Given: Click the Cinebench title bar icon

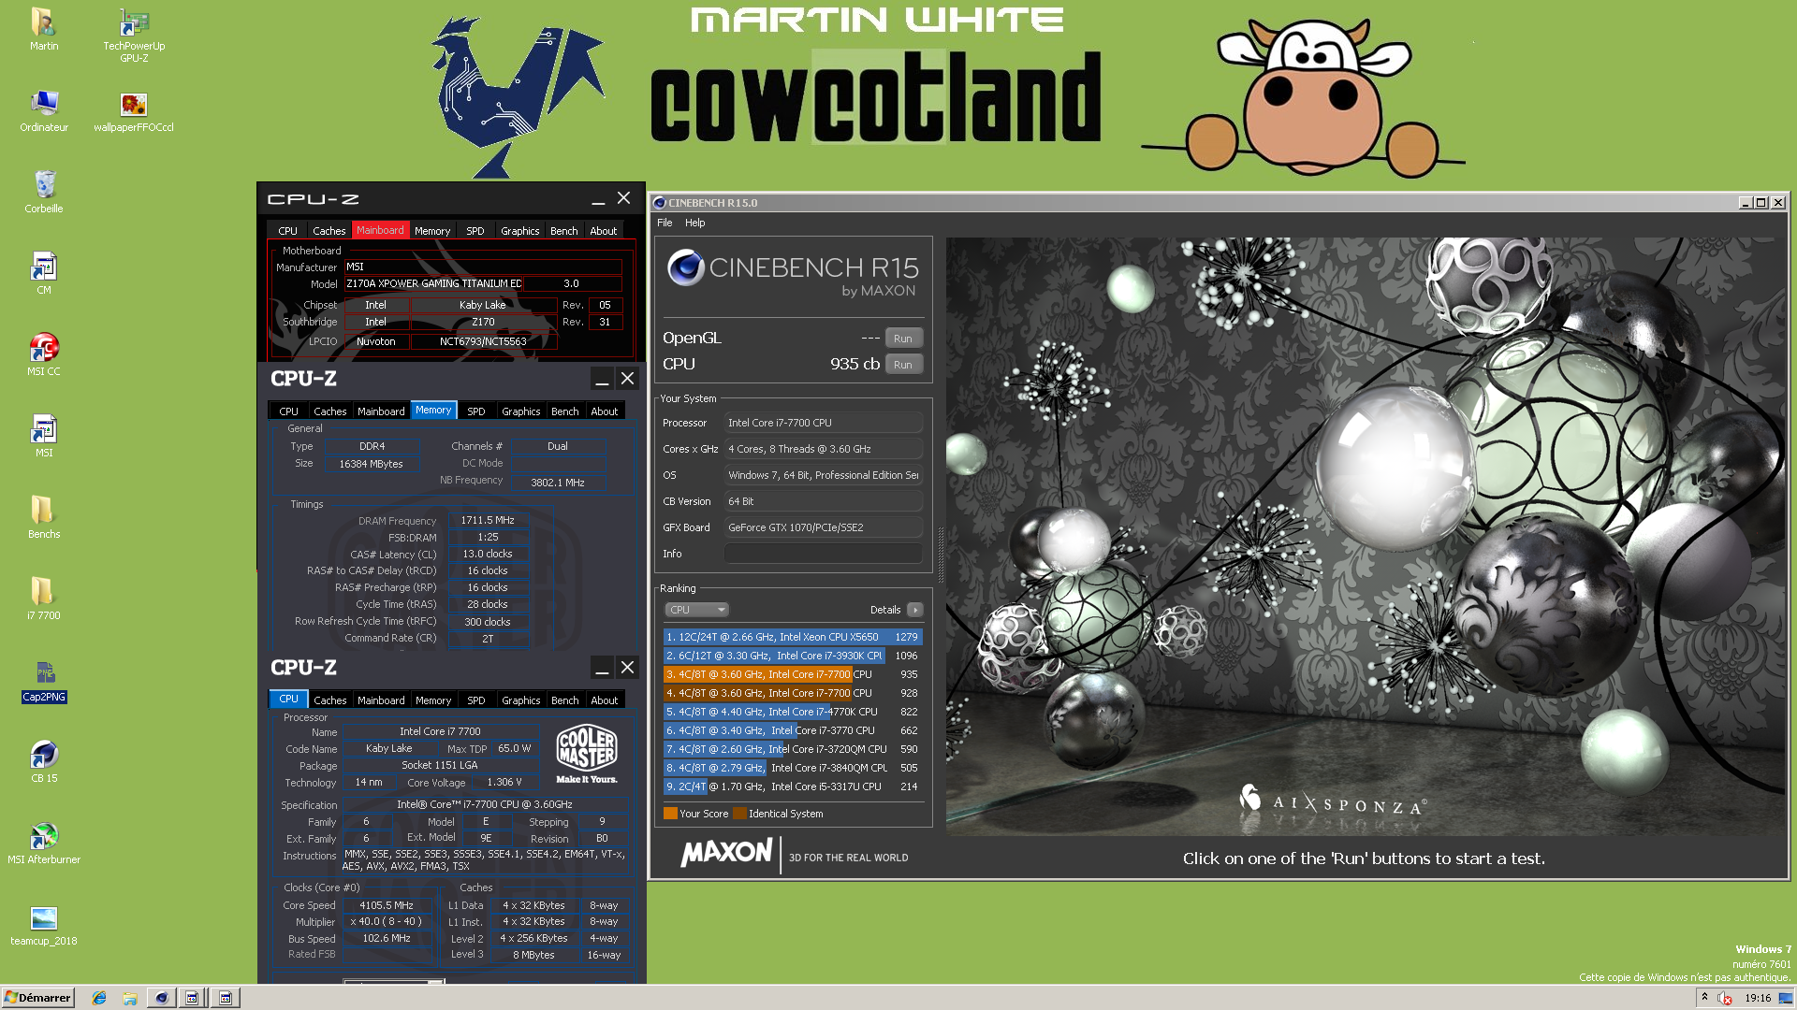Looking at the screenshot, I should [660, 203].
